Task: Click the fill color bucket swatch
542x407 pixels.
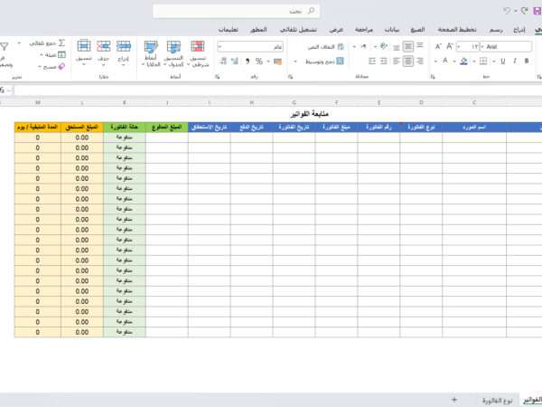Action: pyautogui.click(x=463, y=62)
